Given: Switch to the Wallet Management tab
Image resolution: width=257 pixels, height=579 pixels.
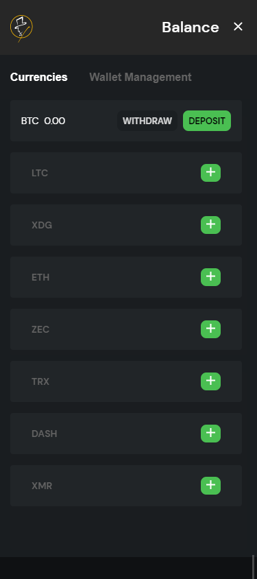Looking at the screenshot, I should tap(140, 77).
